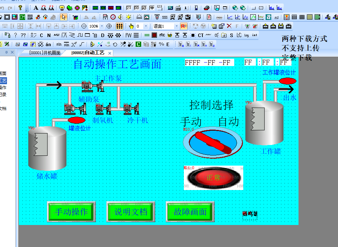Toggle the grid dots display button
Screen dimensions: 338x247
pyautogui.click(x=120, y=26)
